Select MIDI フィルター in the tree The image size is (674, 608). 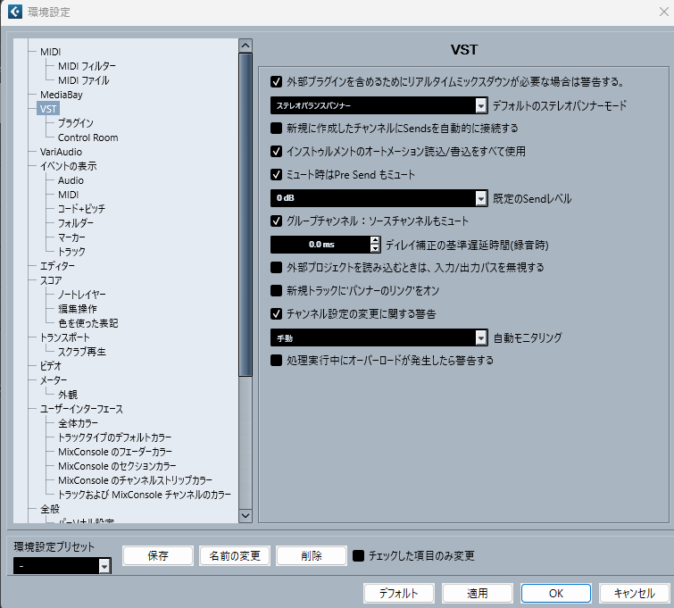87,66
